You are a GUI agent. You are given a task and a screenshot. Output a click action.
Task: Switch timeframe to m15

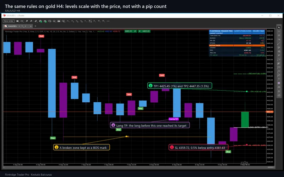pos(77,21)
